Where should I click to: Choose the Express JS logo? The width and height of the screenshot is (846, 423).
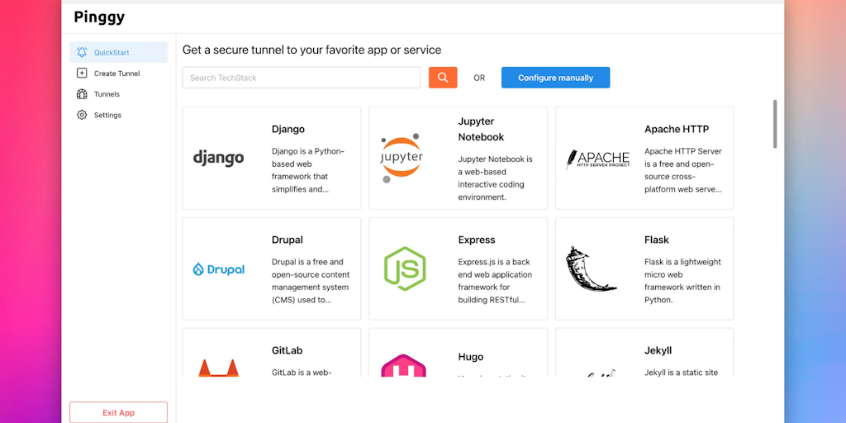[405, 269]
